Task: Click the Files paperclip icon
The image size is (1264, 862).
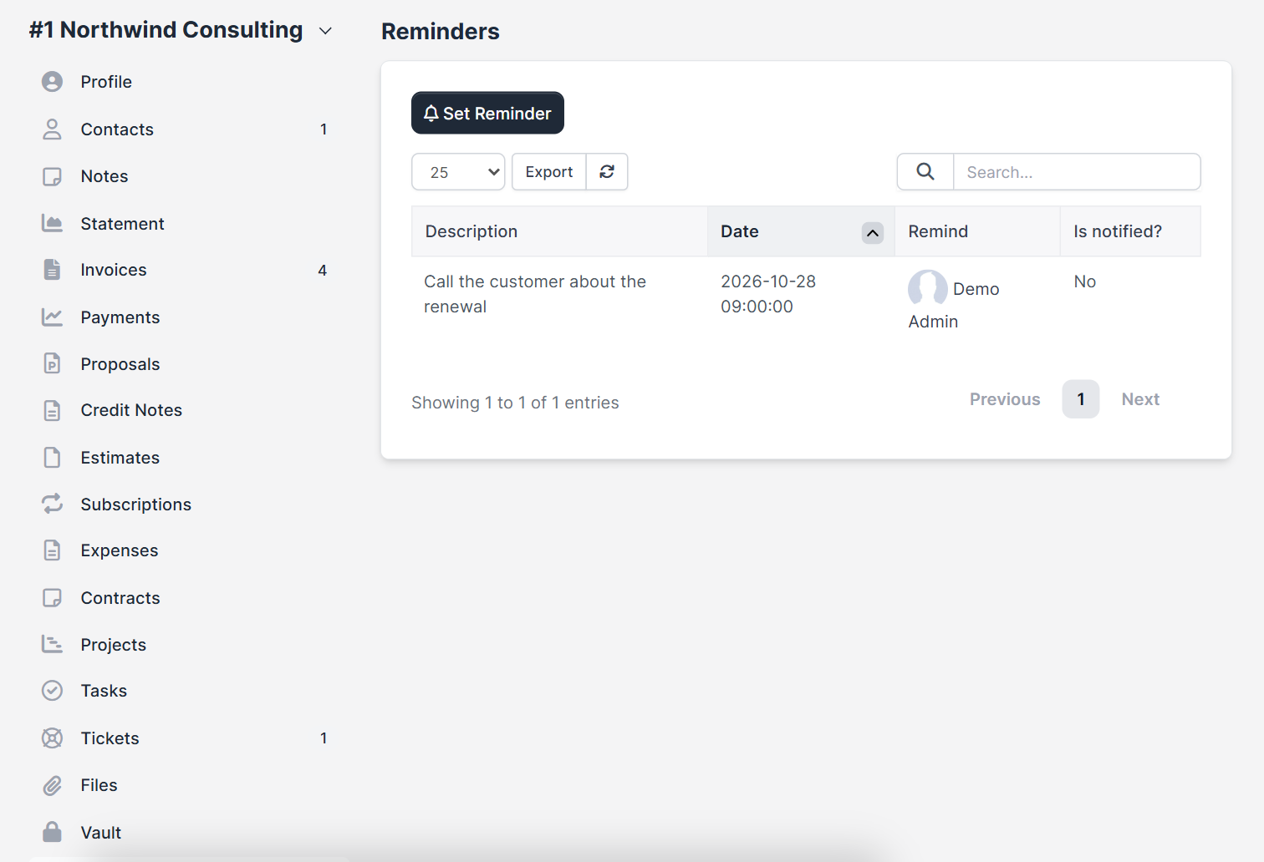Action: tap(52, 785)
